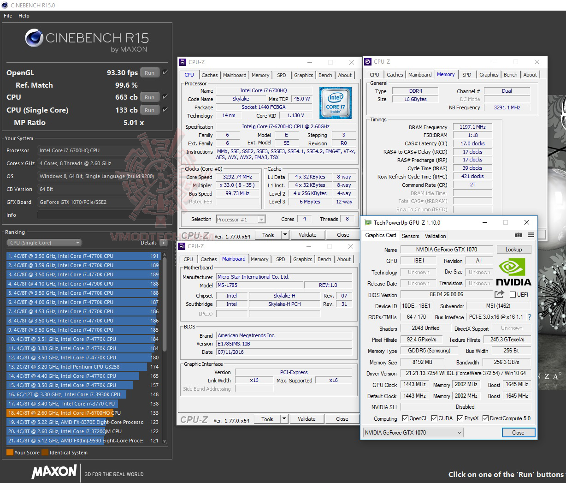Toggle the DirectCompute 5.0 checkbox
This screenshot has height=483, width=566.
coord(485,418)
